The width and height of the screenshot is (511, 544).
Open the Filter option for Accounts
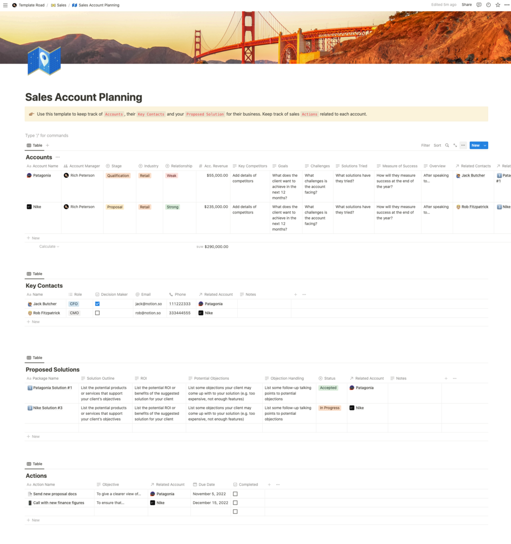click(x=425, y=145)
